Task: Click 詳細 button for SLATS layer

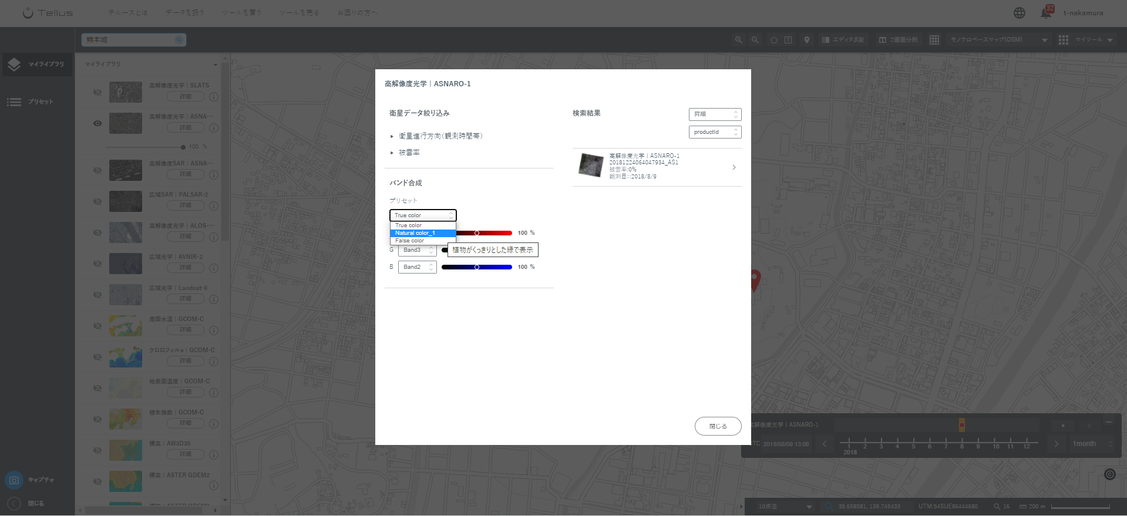Action: [186, 96]
